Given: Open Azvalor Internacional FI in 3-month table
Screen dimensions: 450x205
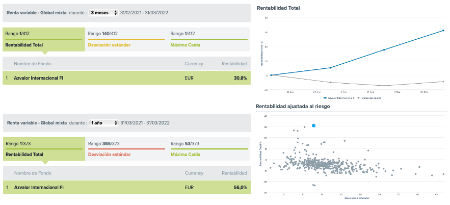Looking at the screenshot, I should pyautogui.click(x=39, y=78).
